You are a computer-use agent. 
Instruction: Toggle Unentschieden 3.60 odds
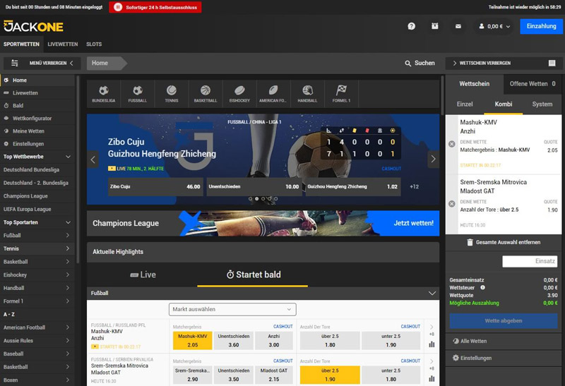coord(234,341)
